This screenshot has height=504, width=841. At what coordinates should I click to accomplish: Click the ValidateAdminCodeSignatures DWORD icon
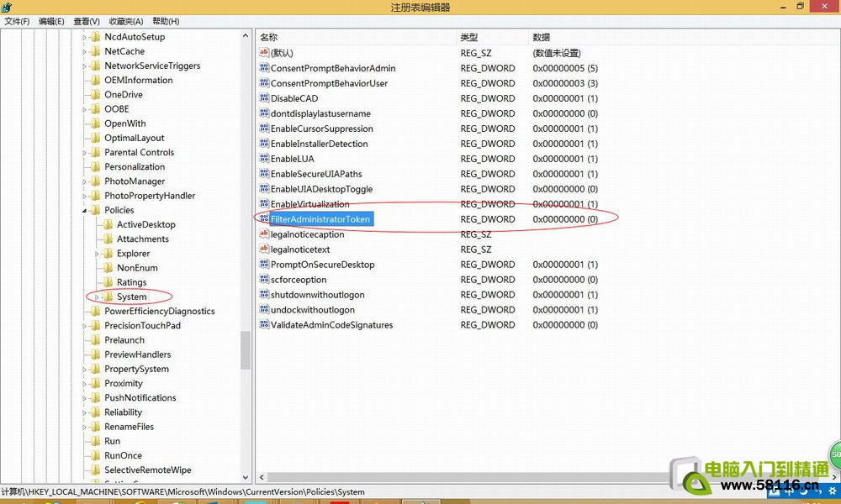click(x=264, y=324)
